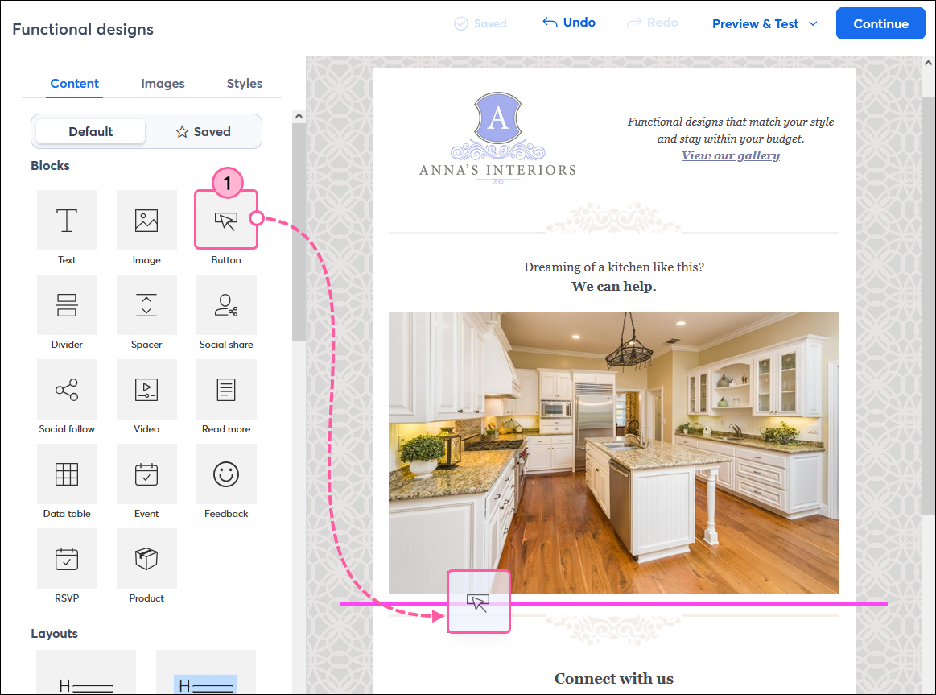Show Saved blocks with star
936x695 pixels.
tap(203, 131)
